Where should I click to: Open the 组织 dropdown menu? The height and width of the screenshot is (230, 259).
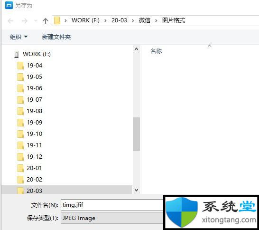[x=18, y=37]
